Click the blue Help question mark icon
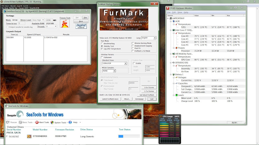 [x=70, y=122]
